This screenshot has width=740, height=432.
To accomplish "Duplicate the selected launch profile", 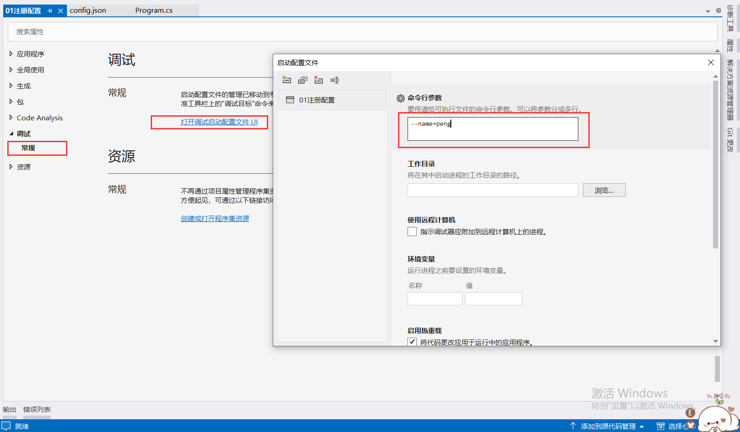I will pyautogui.click(x=303, y=80).
